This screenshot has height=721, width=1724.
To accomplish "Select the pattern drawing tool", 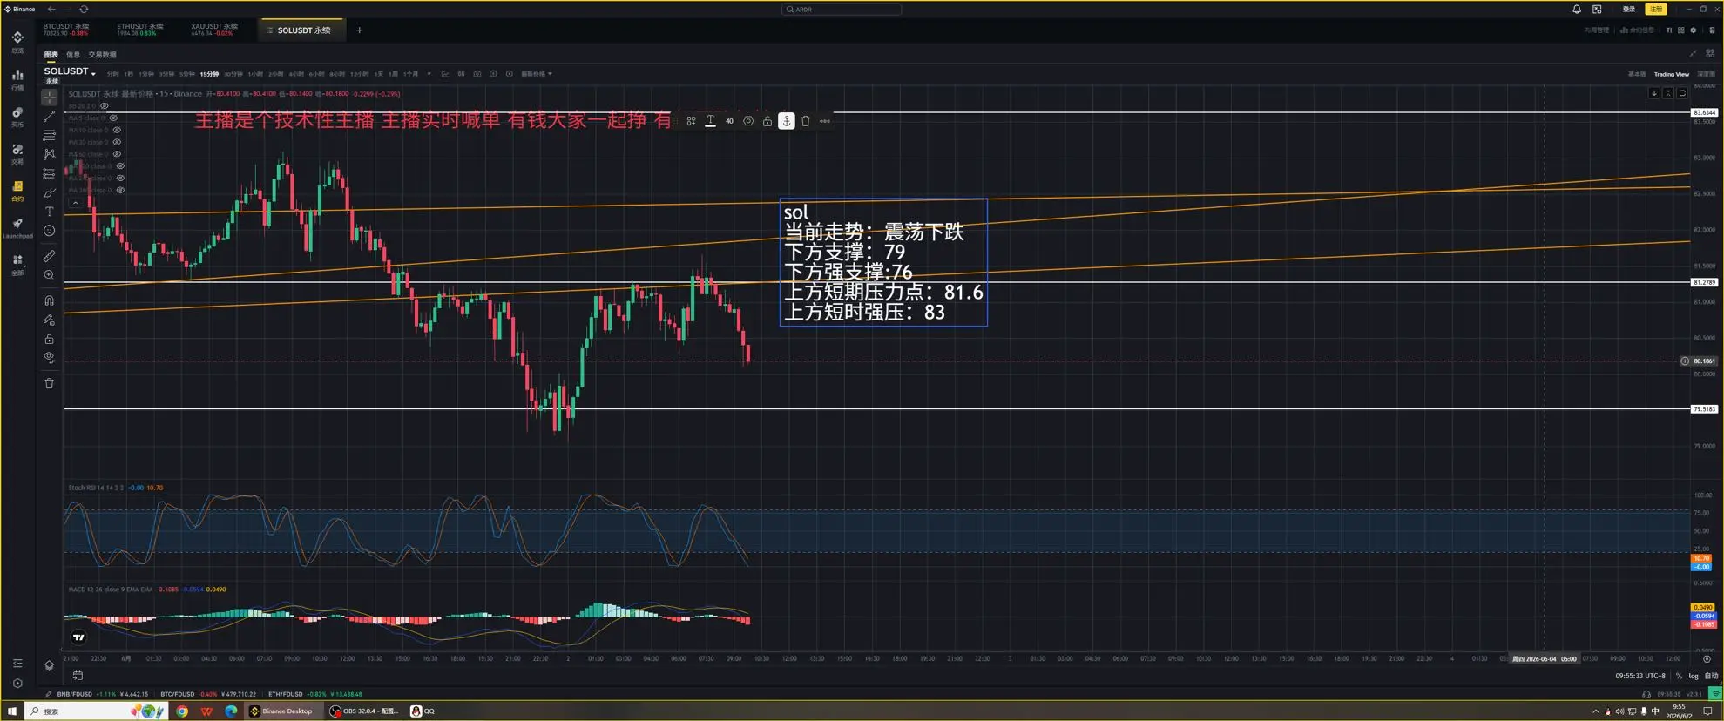I will click(x=50, y=154).
